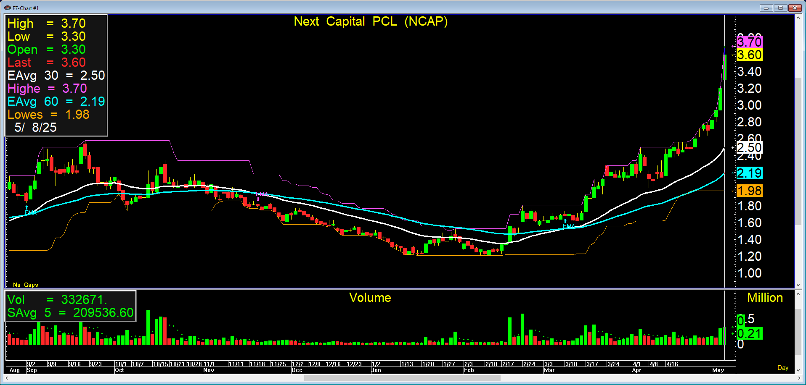The width and height of the screenshot is (806, 385).
Task: Click the price pane scrollbar up arrow
Action: coord(798,18)
